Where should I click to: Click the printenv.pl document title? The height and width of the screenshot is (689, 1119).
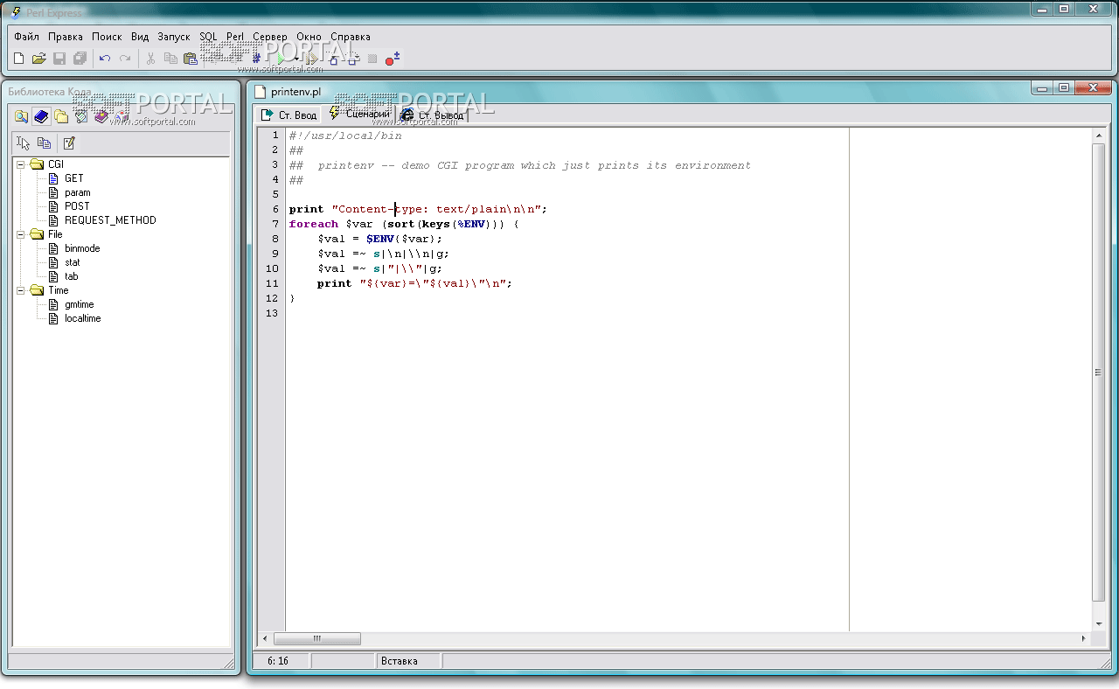coord(295,91)
